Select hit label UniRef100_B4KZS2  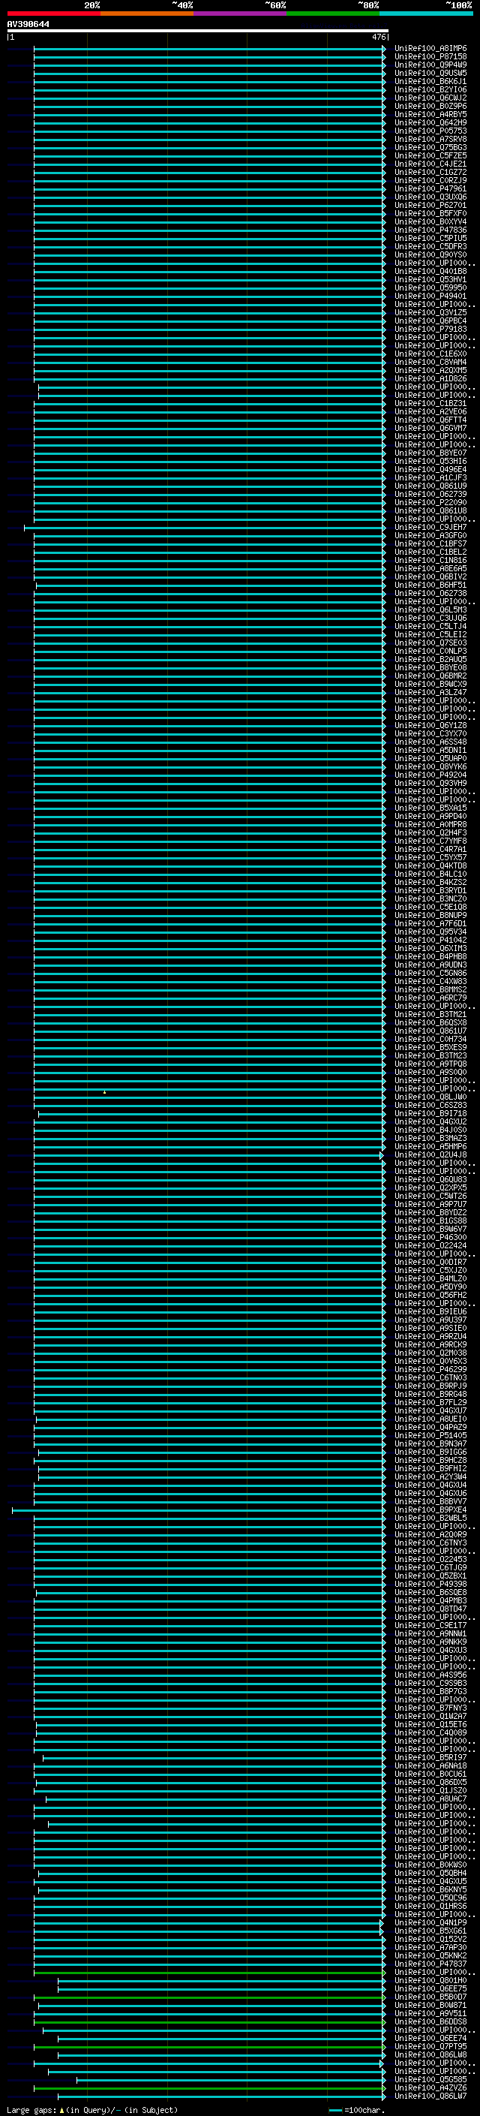pos(430,882)
